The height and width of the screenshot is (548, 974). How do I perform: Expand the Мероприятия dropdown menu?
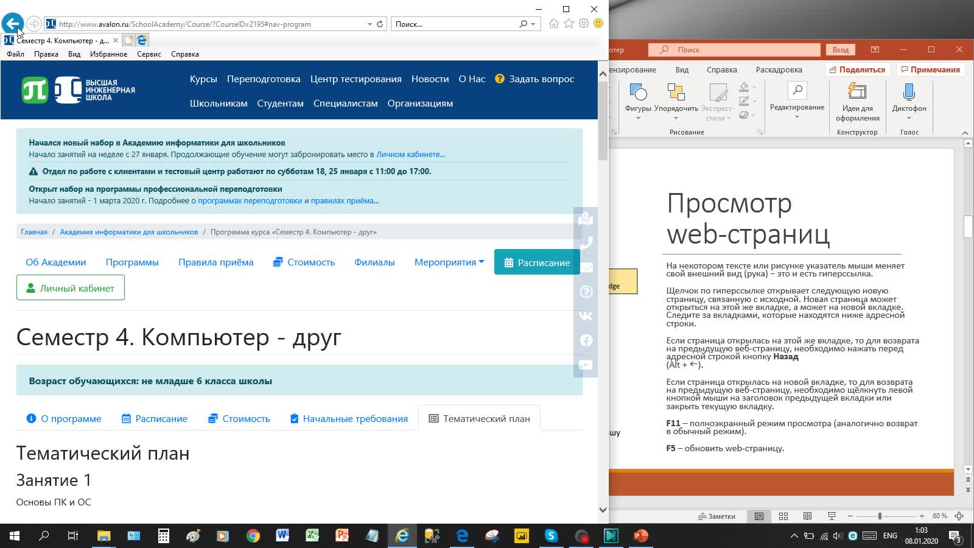449,262
